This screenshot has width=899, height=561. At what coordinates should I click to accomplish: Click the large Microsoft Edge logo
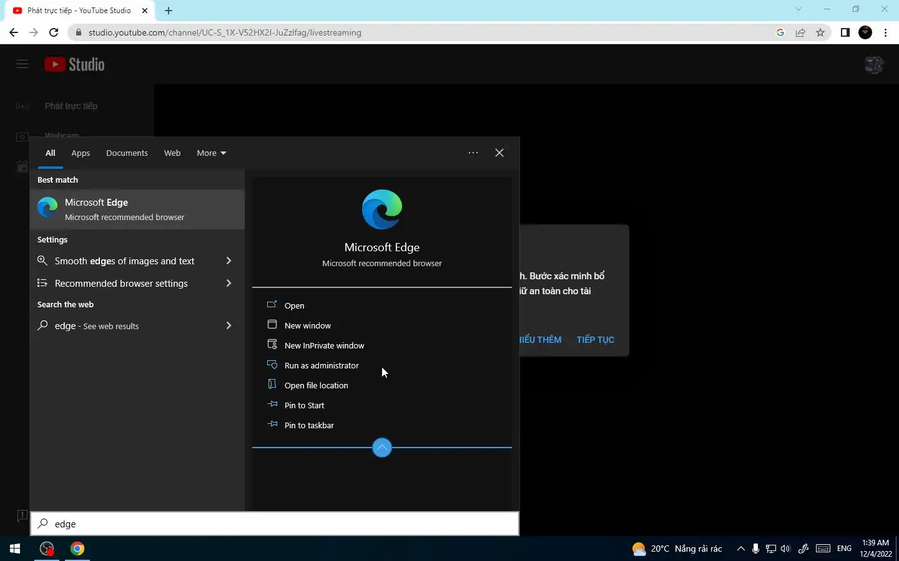382,209
